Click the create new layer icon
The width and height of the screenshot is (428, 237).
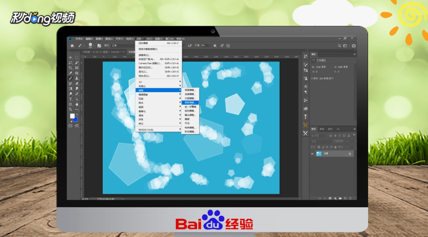coord(345,198)
